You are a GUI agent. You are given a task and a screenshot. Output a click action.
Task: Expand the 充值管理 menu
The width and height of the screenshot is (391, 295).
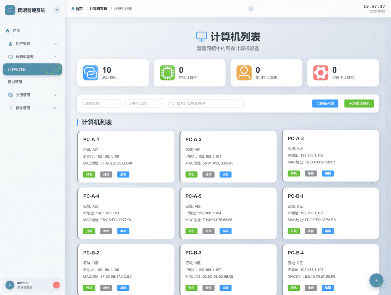point(32,95)
